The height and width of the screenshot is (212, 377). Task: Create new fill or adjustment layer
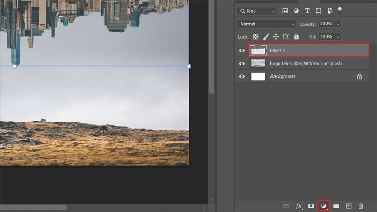324,206
